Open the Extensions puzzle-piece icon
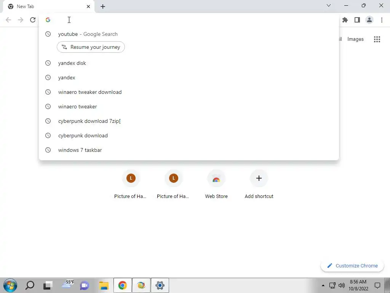Image resolution: width=390 pixels, height=293 pixels. pyautogui.click(x=345, y=20)
